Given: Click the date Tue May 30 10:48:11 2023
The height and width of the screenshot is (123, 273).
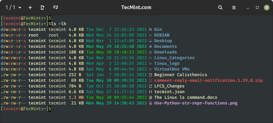Looking at the screenshot, I should click(116, 52).
